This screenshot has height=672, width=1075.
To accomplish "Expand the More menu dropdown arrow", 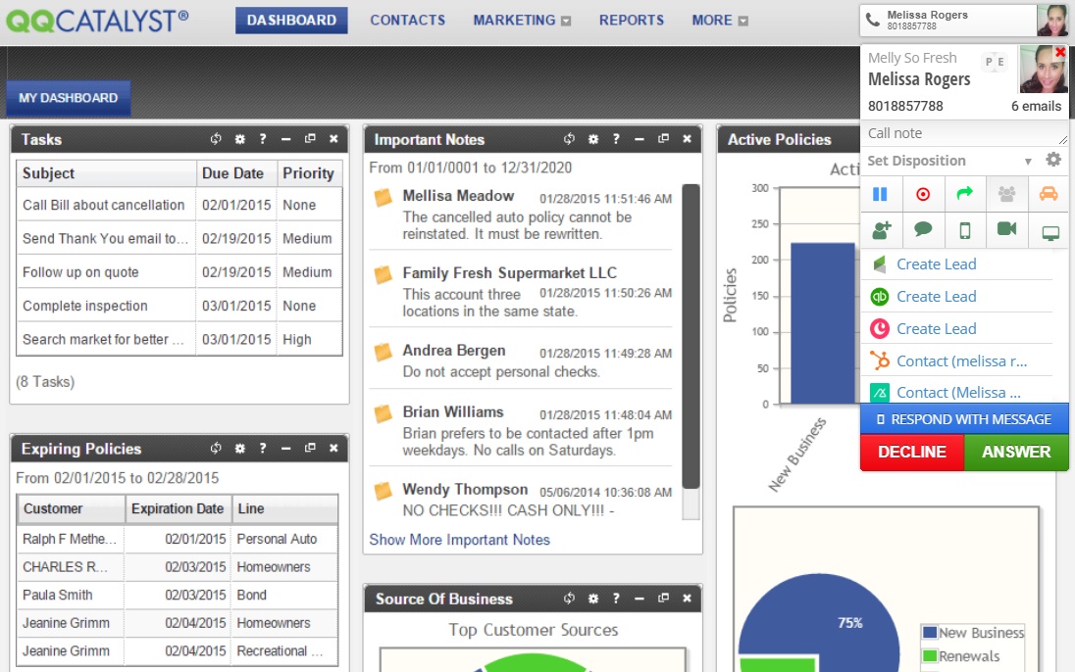I will 743,22.
